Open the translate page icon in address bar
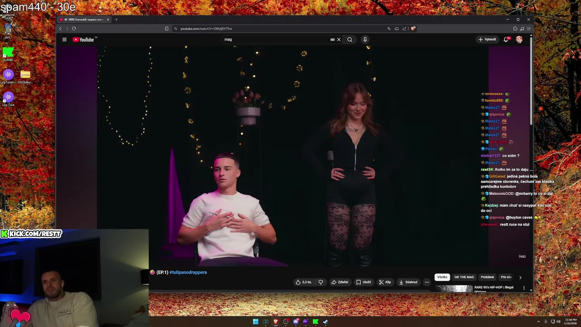The width and height of the screenshot is (581, 327). coord(389,29)
